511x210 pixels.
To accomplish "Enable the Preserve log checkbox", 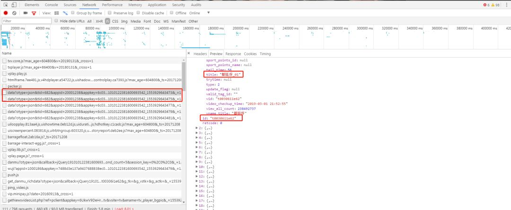I will (110, 13).
